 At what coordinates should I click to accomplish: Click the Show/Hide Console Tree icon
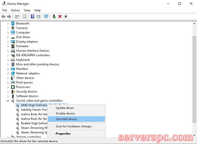(x=17, y=16)
